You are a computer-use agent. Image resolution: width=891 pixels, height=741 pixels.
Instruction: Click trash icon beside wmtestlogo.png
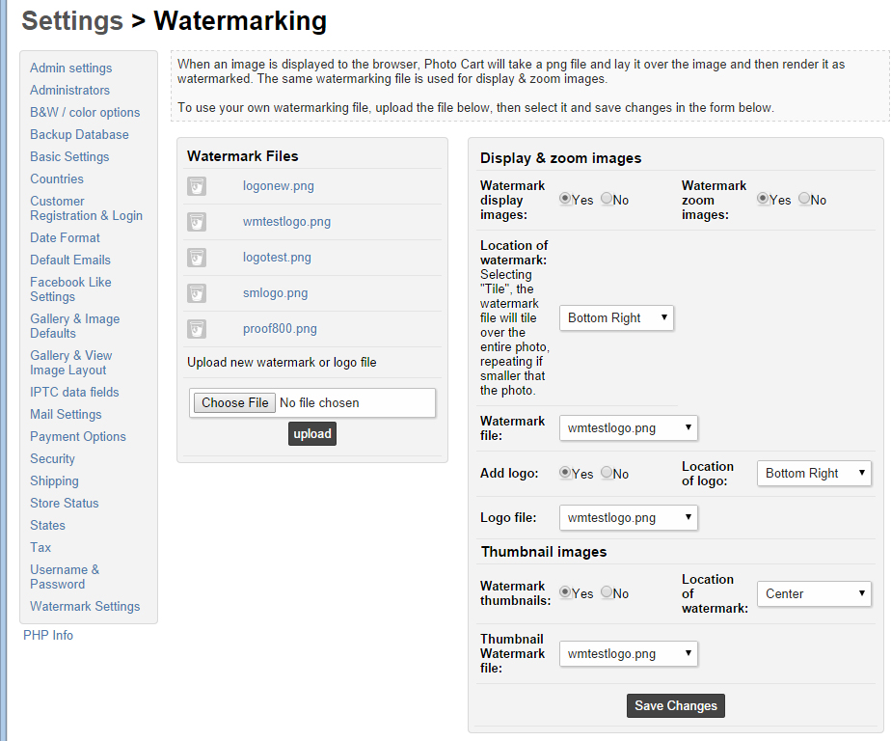coord(197,222)
